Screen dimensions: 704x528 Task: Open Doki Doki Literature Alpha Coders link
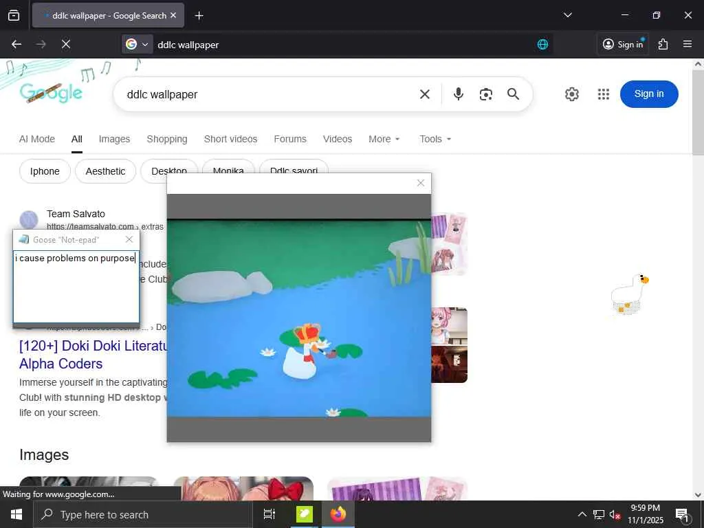click(93, 355)
